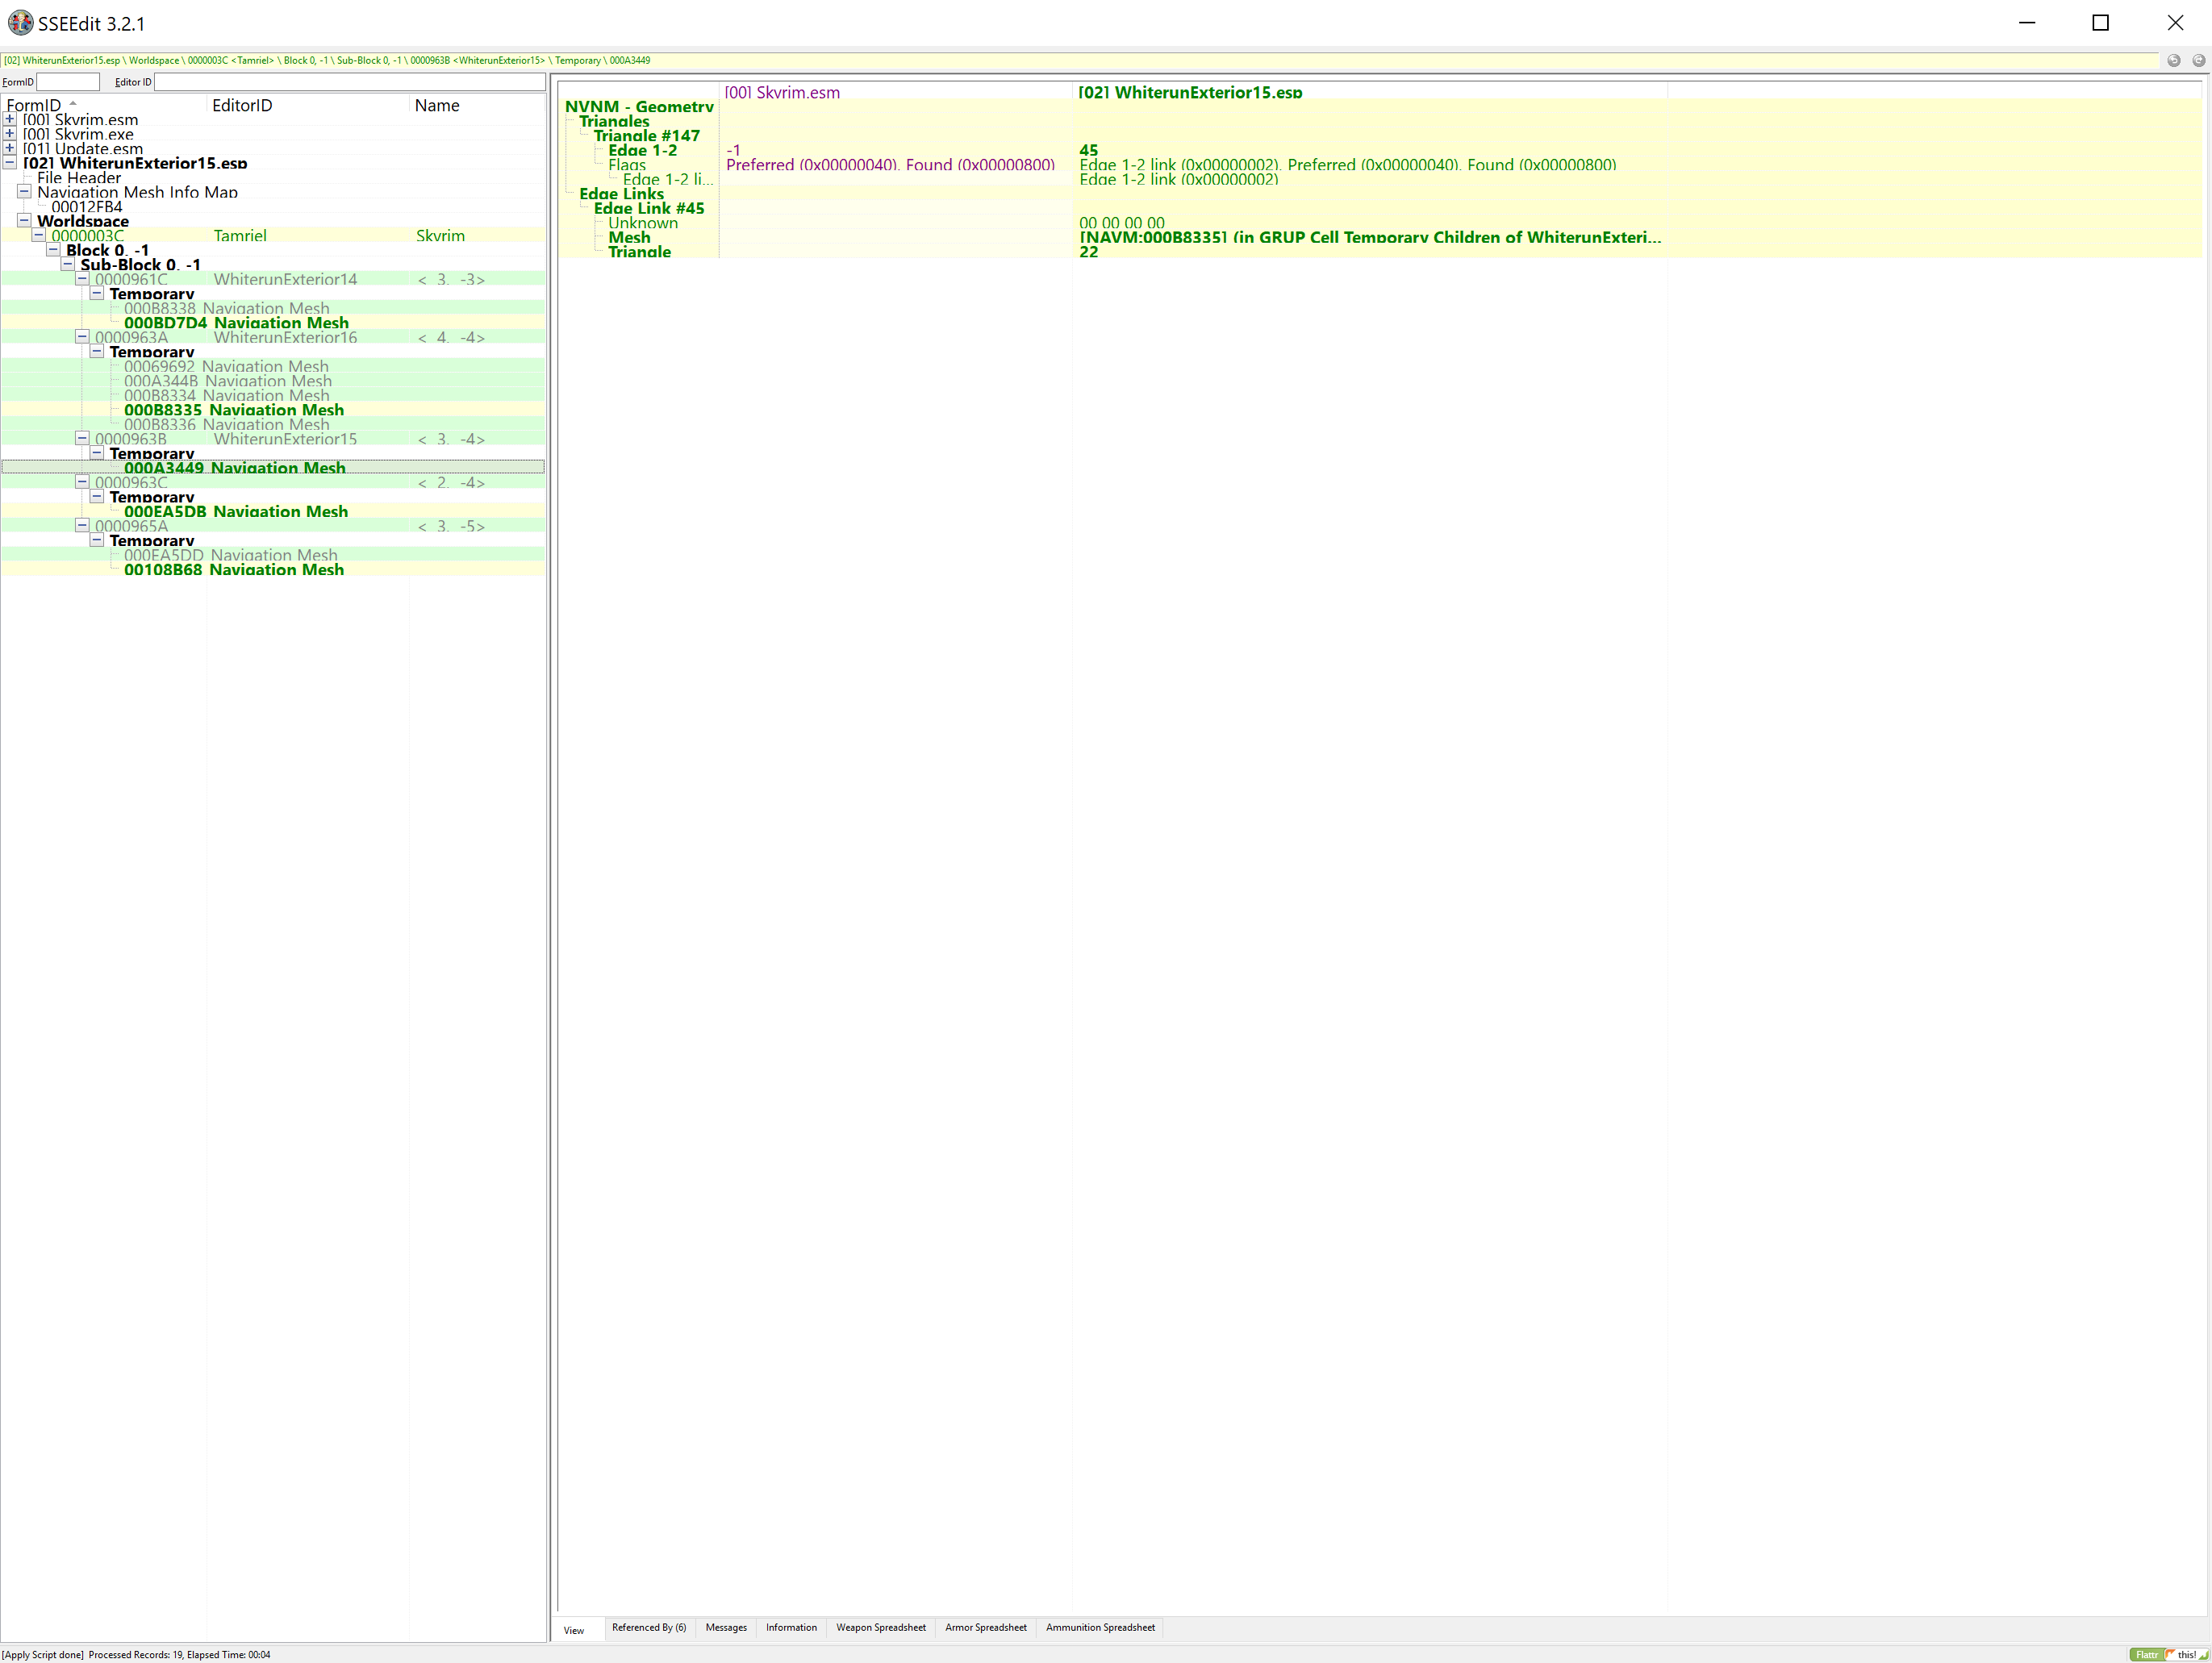This screenshot has width=2212, height=1663.
Task: Click the NAVM:000B8335 mesh reference cell
Action: pos(1370,237)
